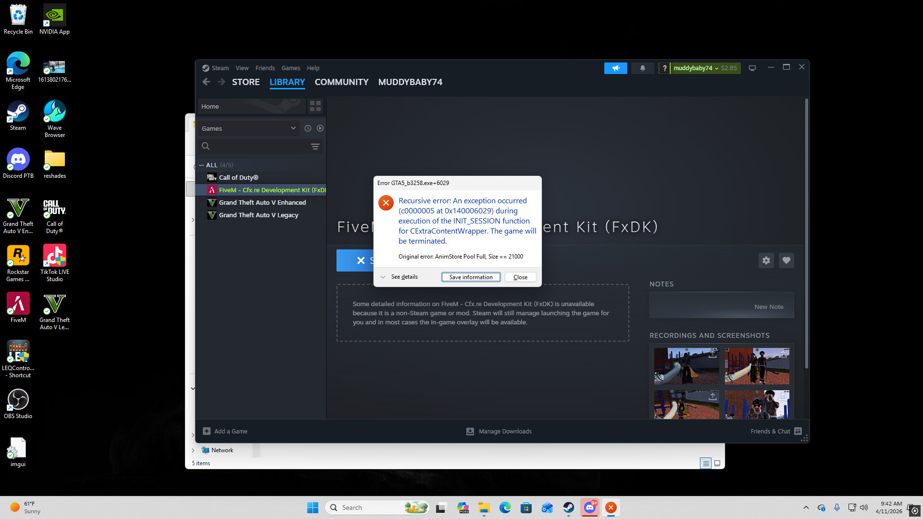Click Close in the error dialog

(520, 277)
